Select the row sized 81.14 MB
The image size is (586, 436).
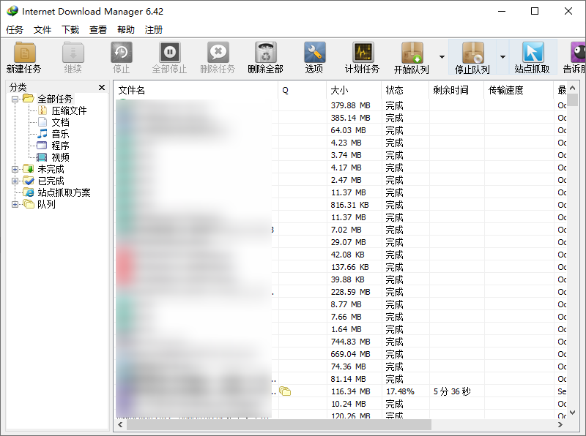(341, 379)
